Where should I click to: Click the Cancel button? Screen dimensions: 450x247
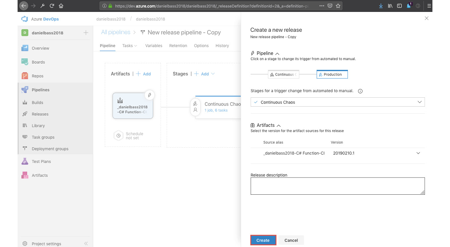click(291, 240)
